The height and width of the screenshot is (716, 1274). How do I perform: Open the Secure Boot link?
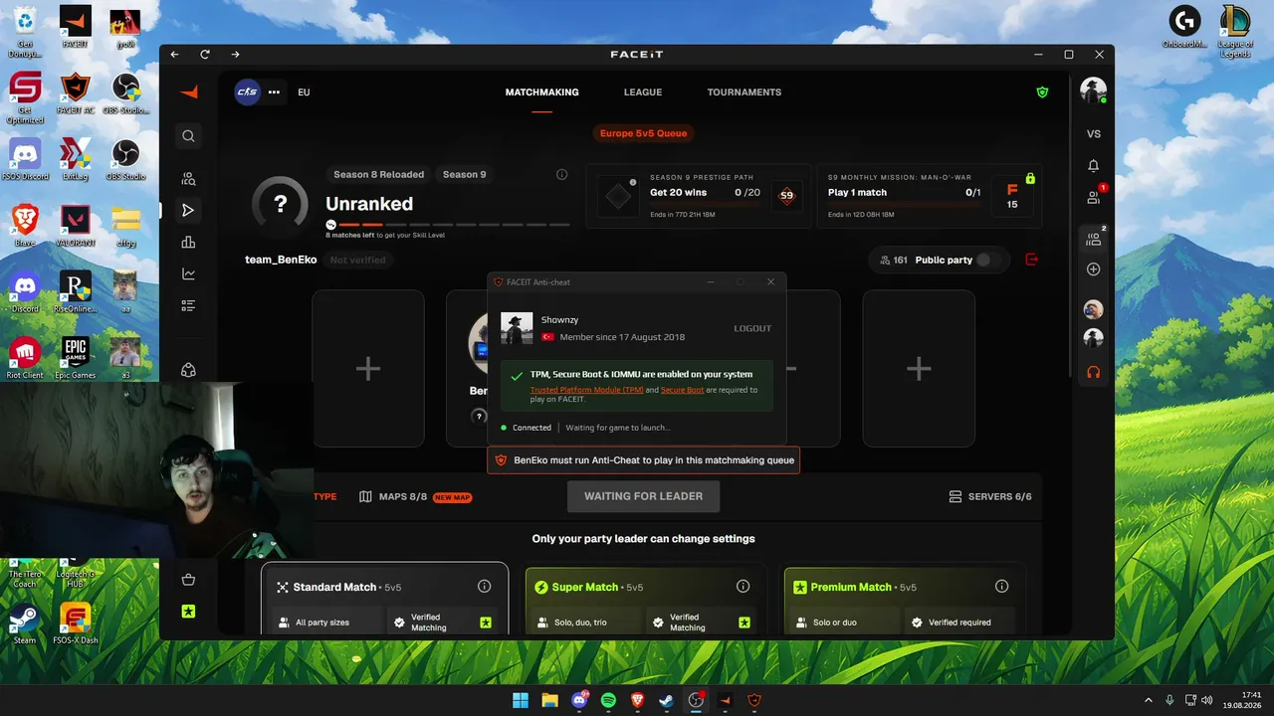click(x=682, y=390)
